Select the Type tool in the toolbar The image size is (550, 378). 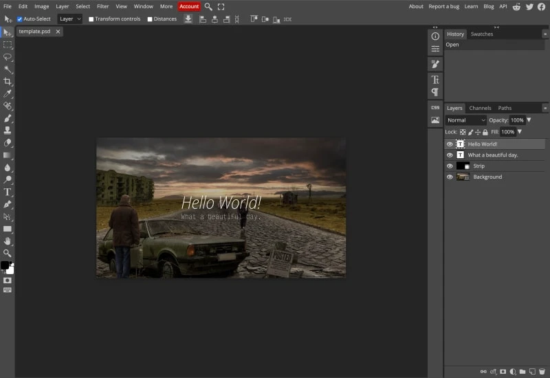click(8, 192)
